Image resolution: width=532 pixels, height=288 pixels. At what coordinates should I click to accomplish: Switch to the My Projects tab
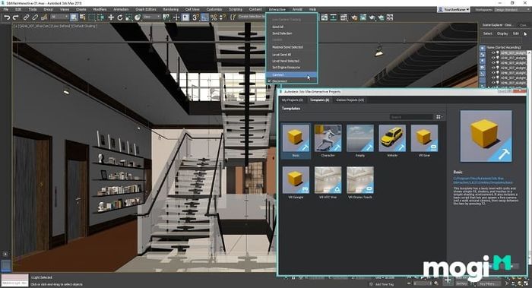coord(292,100)
